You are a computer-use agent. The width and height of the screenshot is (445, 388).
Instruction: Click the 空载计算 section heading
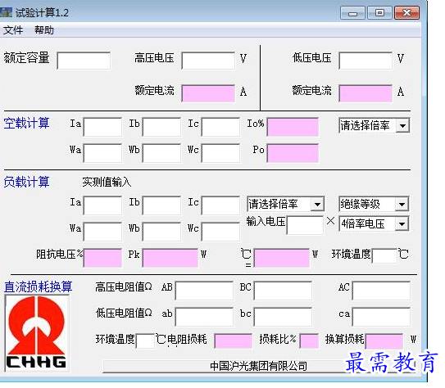27,124
